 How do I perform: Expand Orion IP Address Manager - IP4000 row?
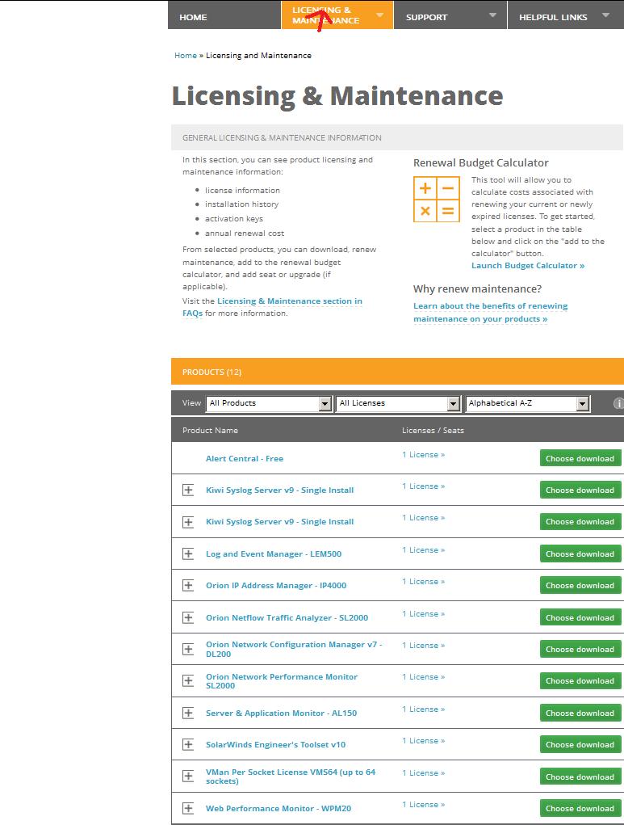click(x=187, y=585)
